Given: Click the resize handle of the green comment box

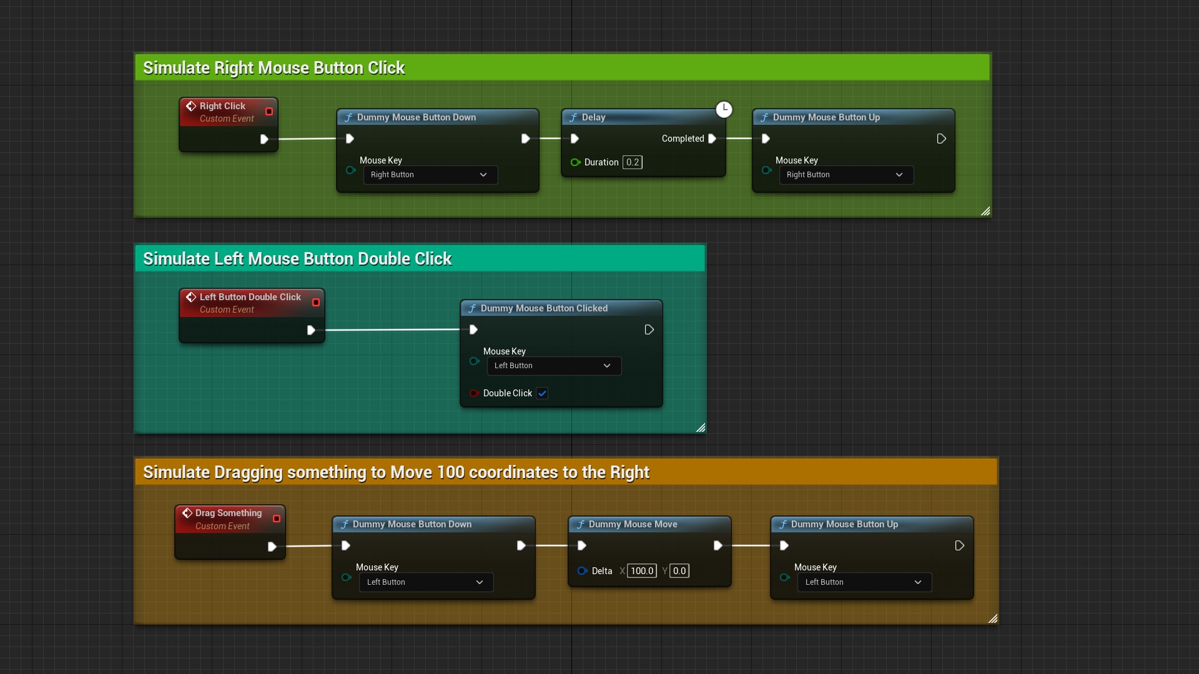Looking at the screenshot, I should click(985, 211).
